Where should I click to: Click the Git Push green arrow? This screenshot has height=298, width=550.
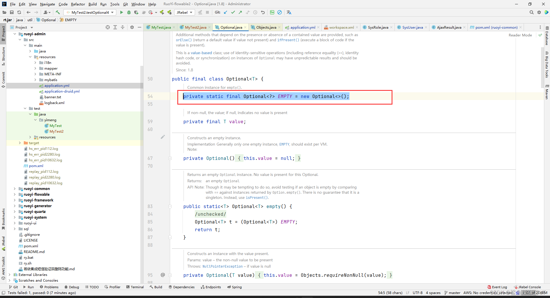240,12
